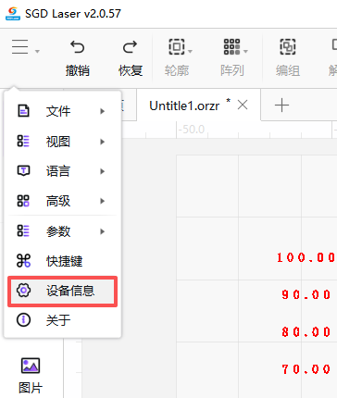Expand the 语言 submenu arrow
Screen dimensions: 337x398
(x=103, y=171)
